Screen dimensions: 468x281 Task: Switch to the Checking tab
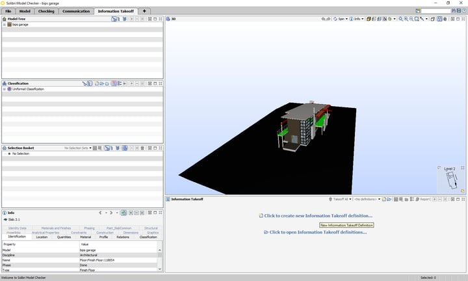pos(46,11)
